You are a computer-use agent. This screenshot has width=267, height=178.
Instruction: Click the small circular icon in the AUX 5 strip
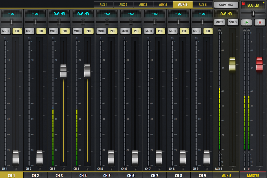[232, 169]
